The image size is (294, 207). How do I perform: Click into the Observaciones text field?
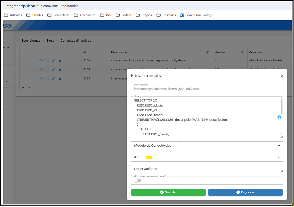tap(207, 169)
